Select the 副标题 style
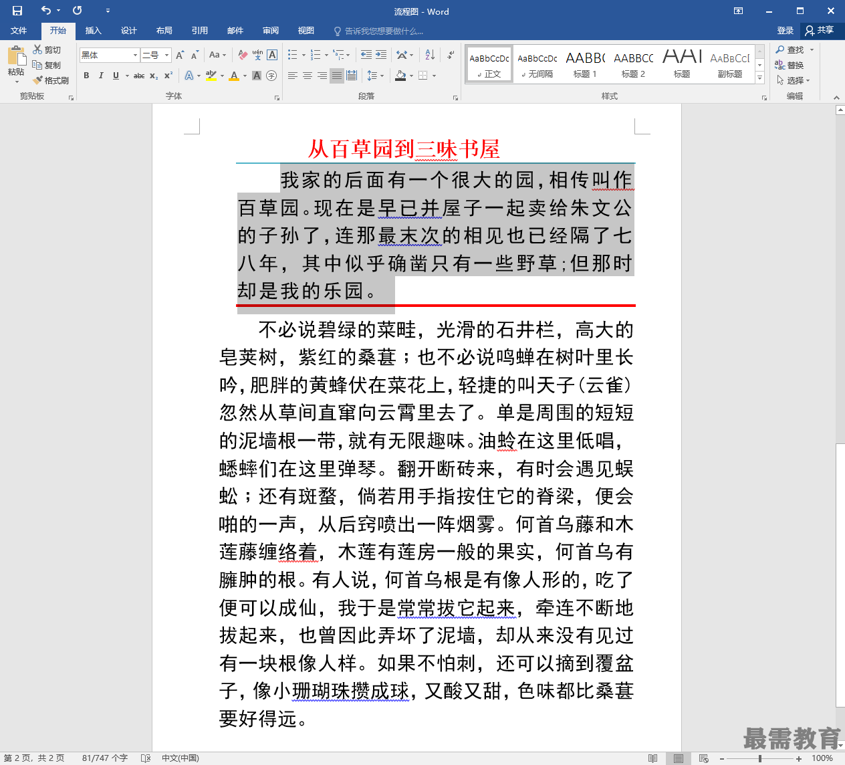 point(730,64)
